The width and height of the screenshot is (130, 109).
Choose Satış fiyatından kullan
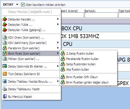pos(88,64)
